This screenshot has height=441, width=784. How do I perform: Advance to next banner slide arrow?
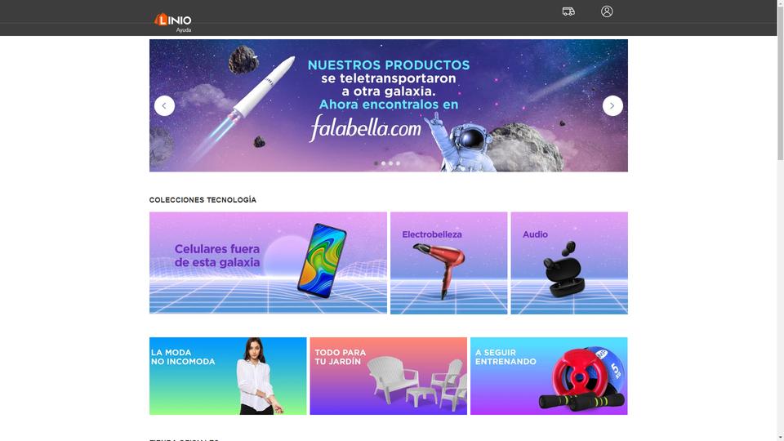click(x=612, y=106)
